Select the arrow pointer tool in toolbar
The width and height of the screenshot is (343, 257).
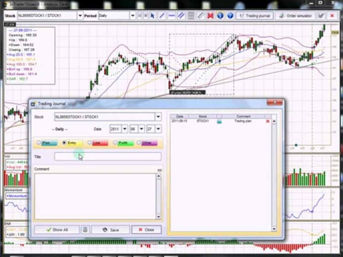[x=153, y=16]
